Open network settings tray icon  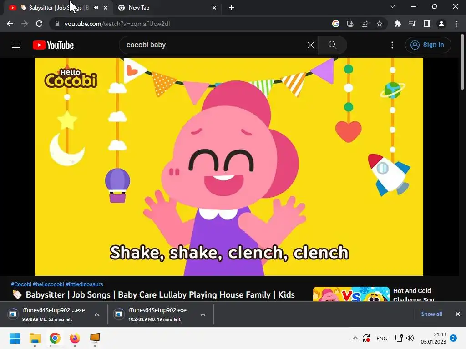tap(399, 338)
